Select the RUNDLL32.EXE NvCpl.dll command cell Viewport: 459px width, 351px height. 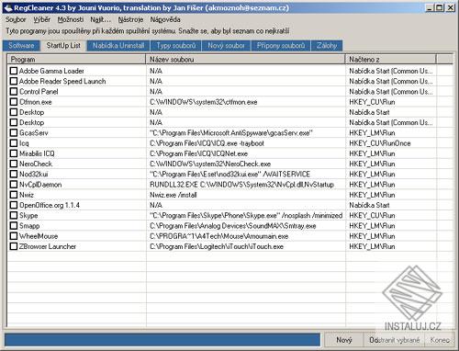(241, 185)
